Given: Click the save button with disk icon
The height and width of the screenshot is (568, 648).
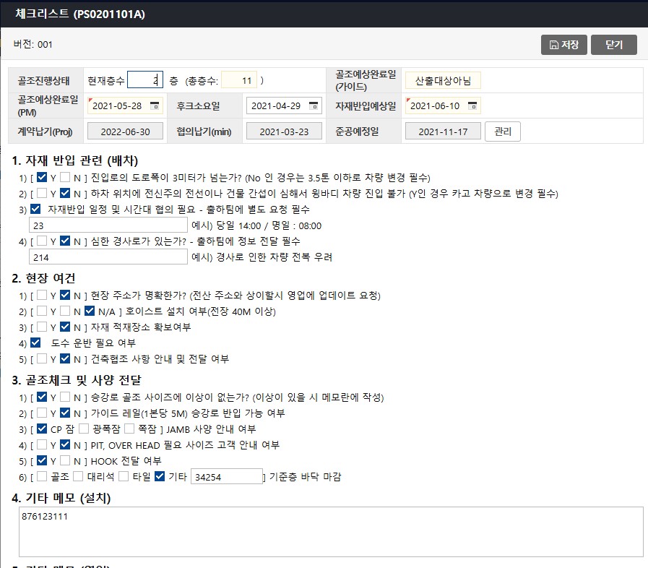Looking at the screenshot, I should point(563,45).
